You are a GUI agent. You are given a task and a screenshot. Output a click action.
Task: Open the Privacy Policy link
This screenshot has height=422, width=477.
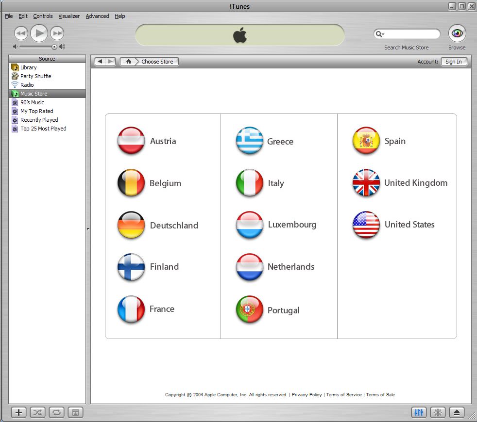tap(307, 395)
